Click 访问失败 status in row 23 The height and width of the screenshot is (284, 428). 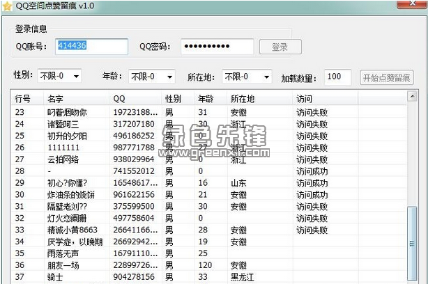pos(312,112)
